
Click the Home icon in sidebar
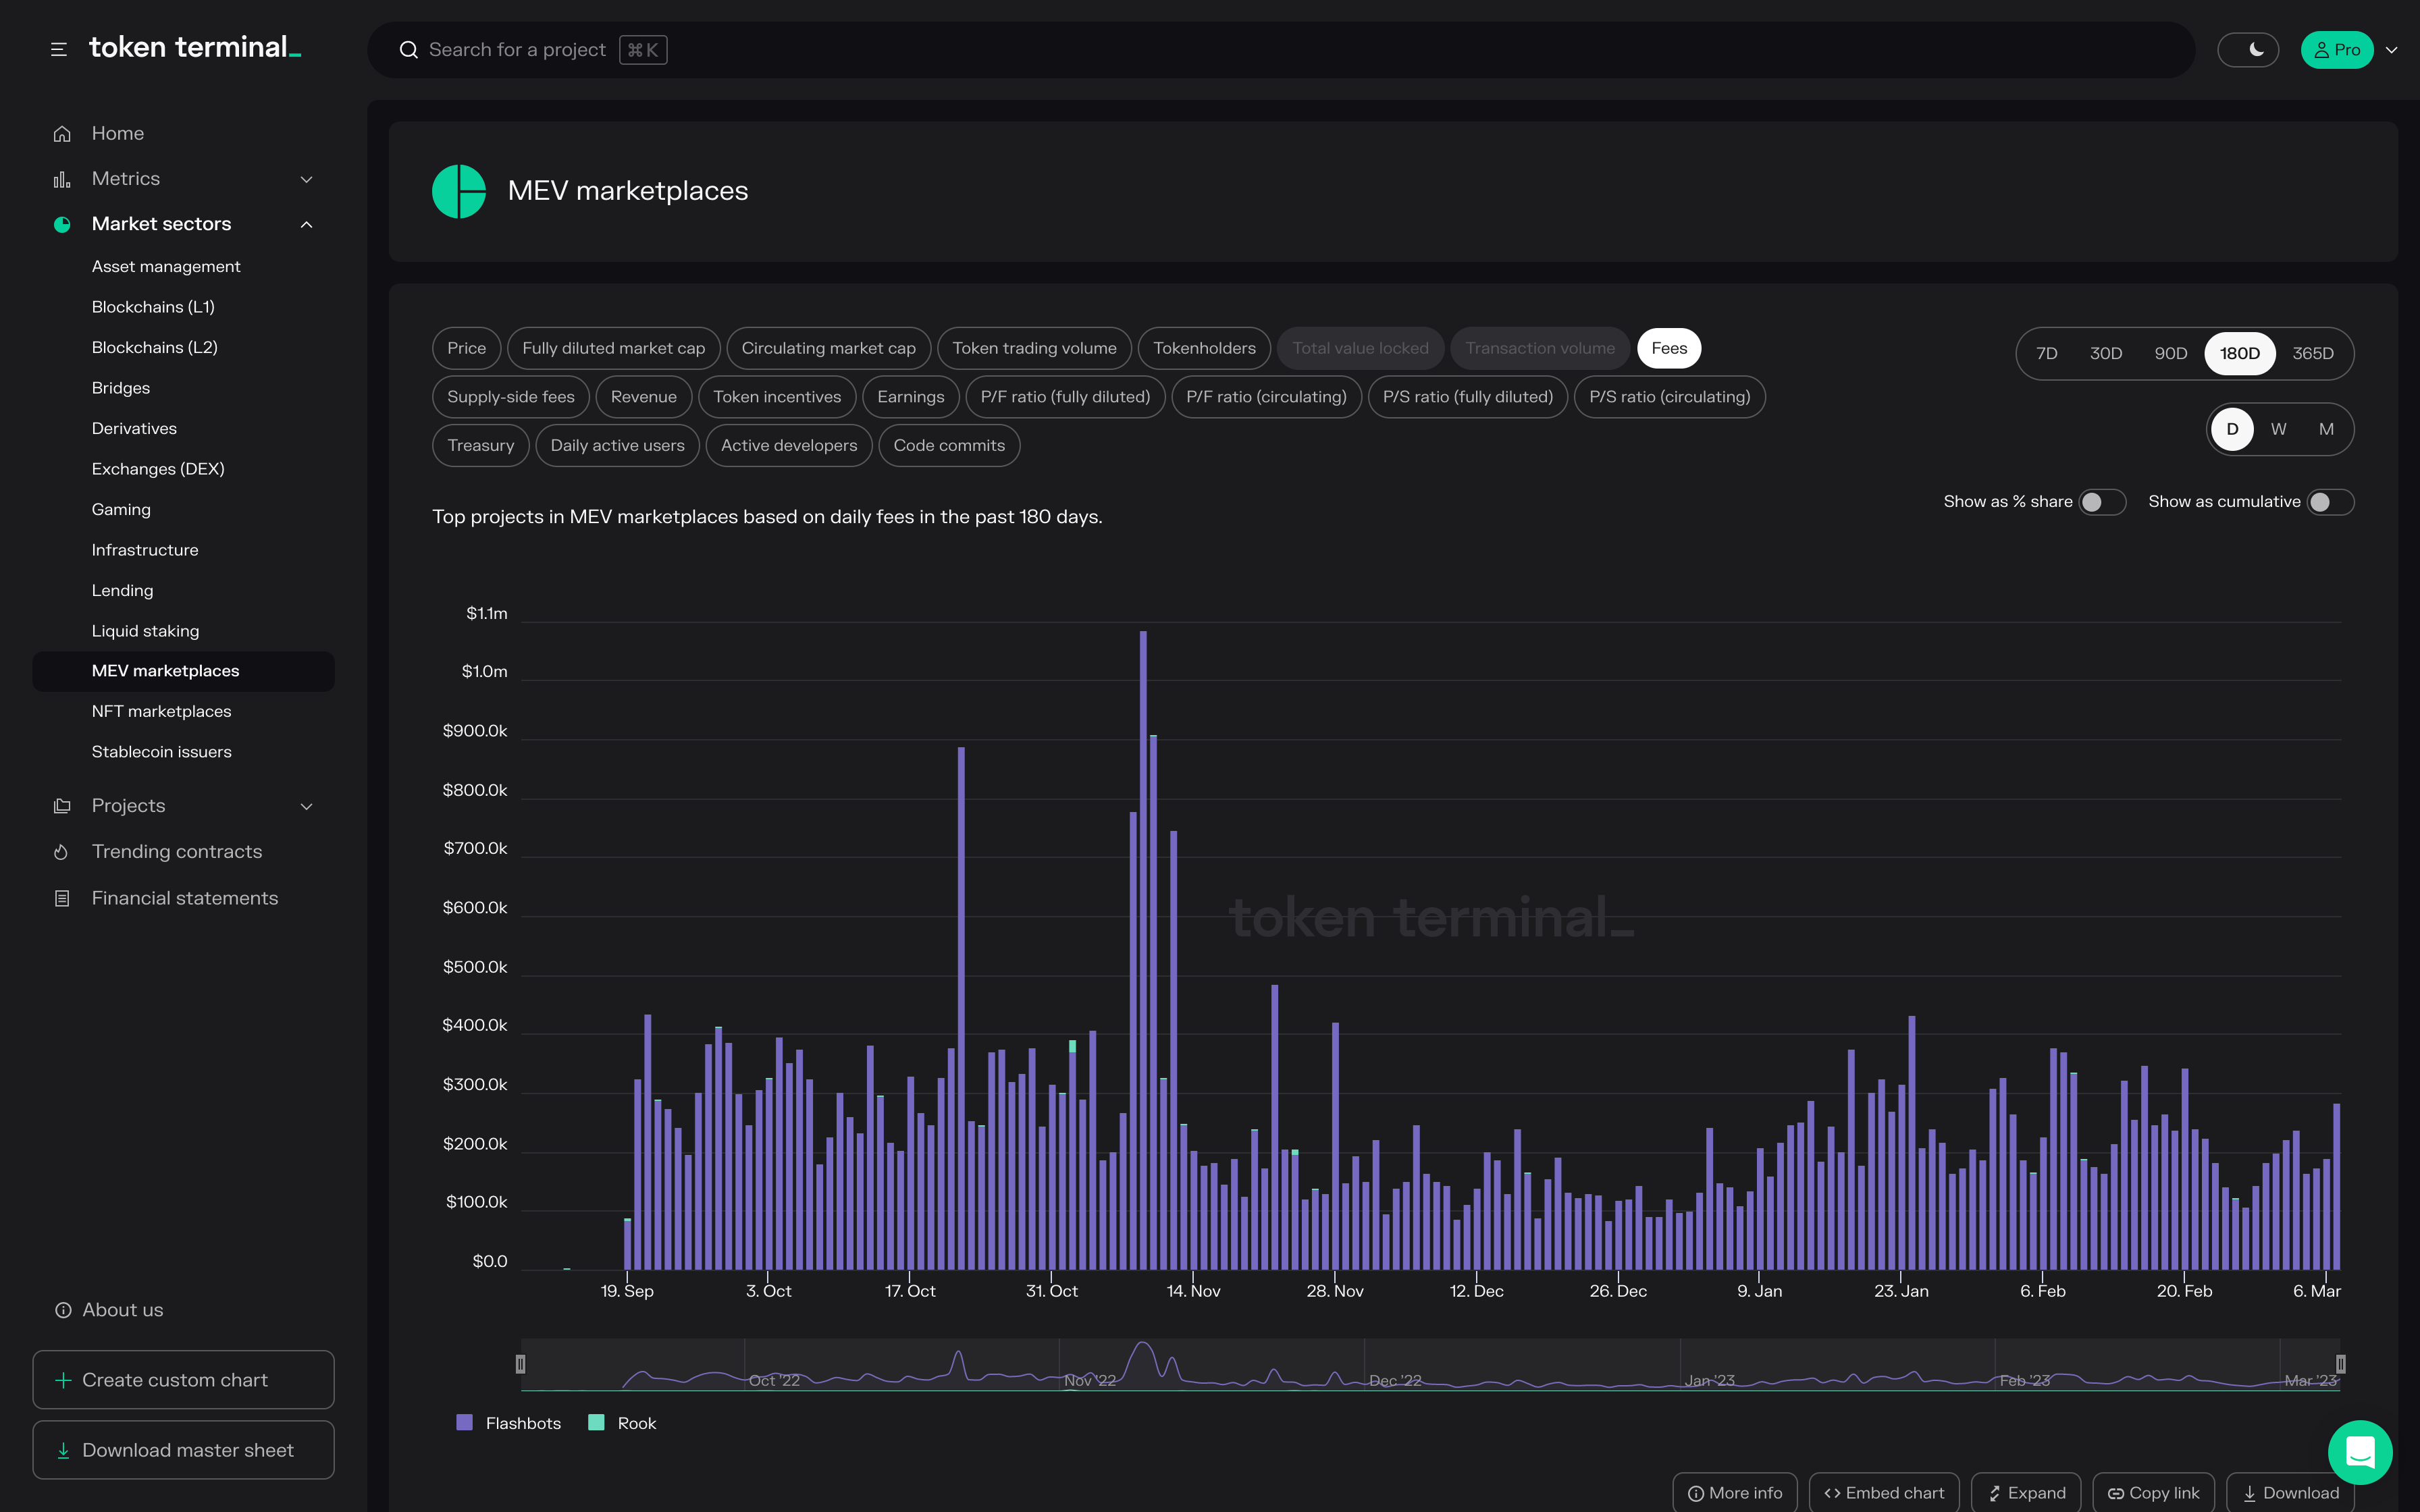tap(62, 133)
